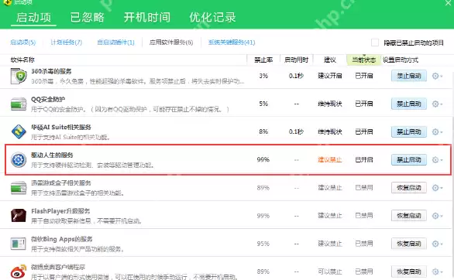
Task: Open 自启动插件(1) sub-tab
Action: [x=115, y=43]
